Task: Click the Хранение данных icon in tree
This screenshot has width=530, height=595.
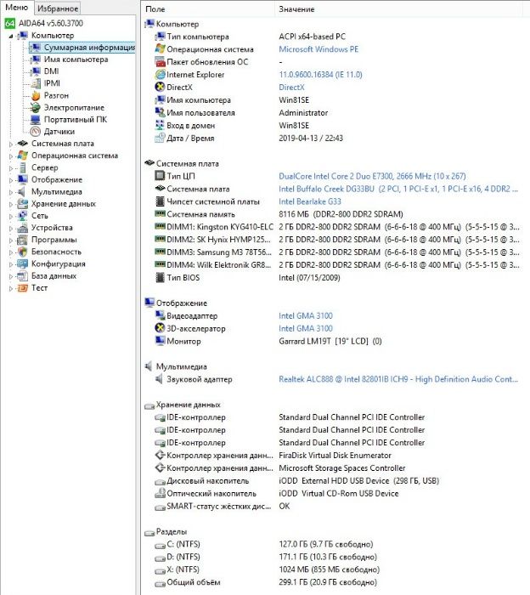Action: (23, 204)
